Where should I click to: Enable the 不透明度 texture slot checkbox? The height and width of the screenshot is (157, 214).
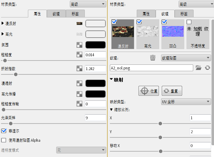point(189,22)
